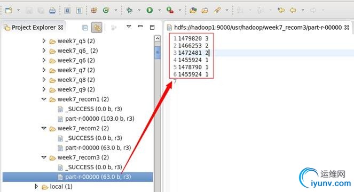Select the week7_q5 (2) tree label
The width and height of the screenshot is (354, 192).
[x=76, y=41]
